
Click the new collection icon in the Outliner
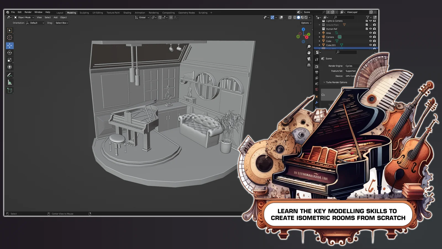coord(375,17)
